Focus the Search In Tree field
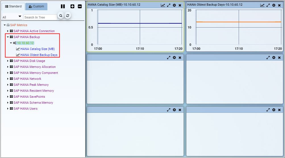Image resolution: width=285 pixels, height=158 pixels. click(x=40, y=17)
